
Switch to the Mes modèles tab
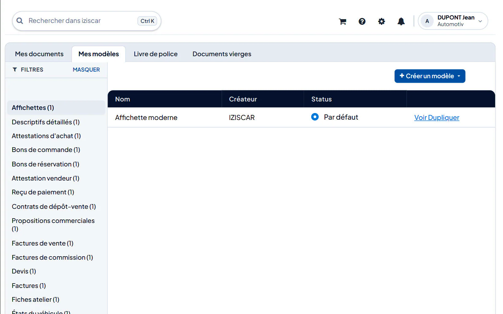(x=99, y=54)
